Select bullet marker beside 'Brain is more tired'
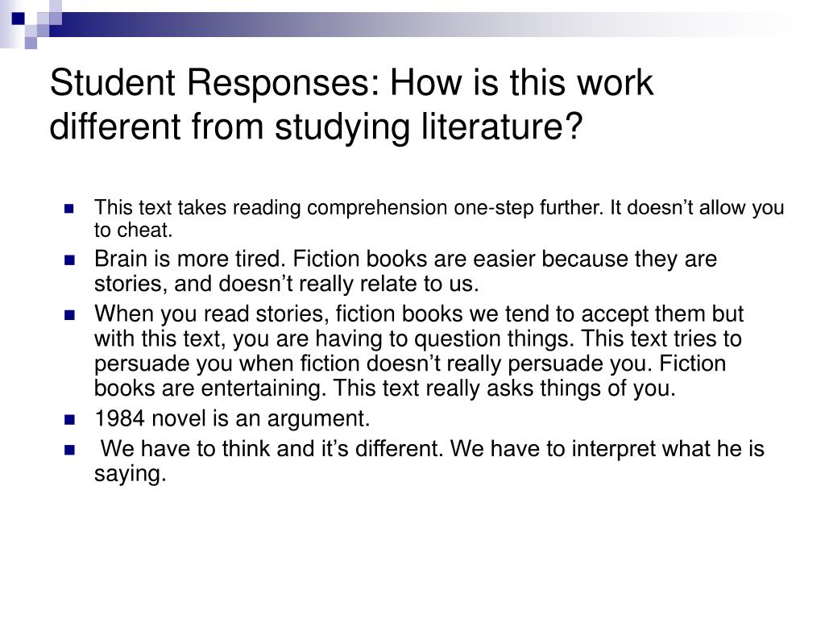 point(69,260)
